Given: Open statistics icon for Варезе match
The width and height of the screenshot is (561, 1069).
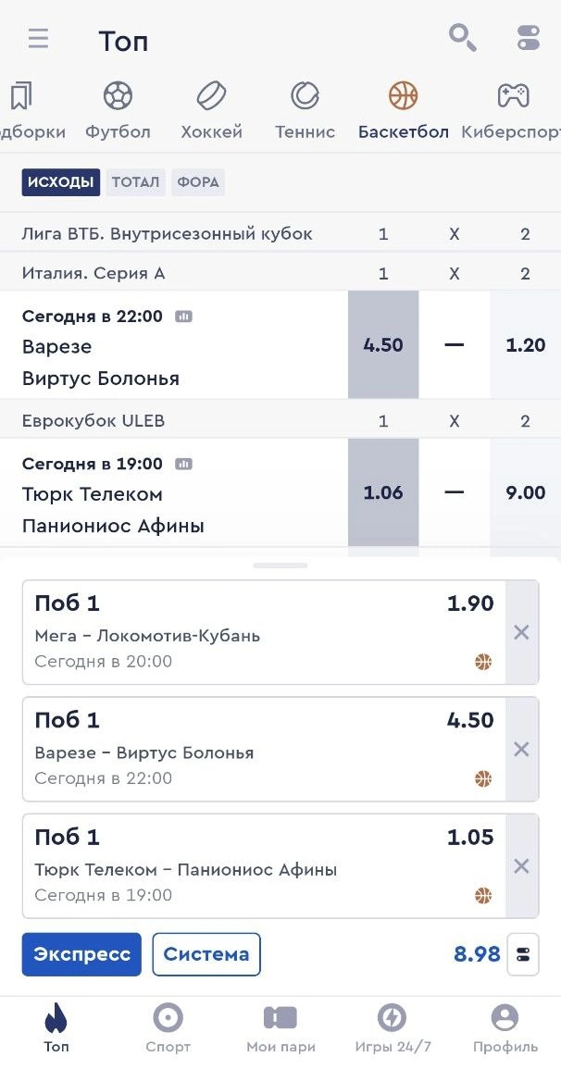Looking at the screenshot, I should tap(184, 317).
